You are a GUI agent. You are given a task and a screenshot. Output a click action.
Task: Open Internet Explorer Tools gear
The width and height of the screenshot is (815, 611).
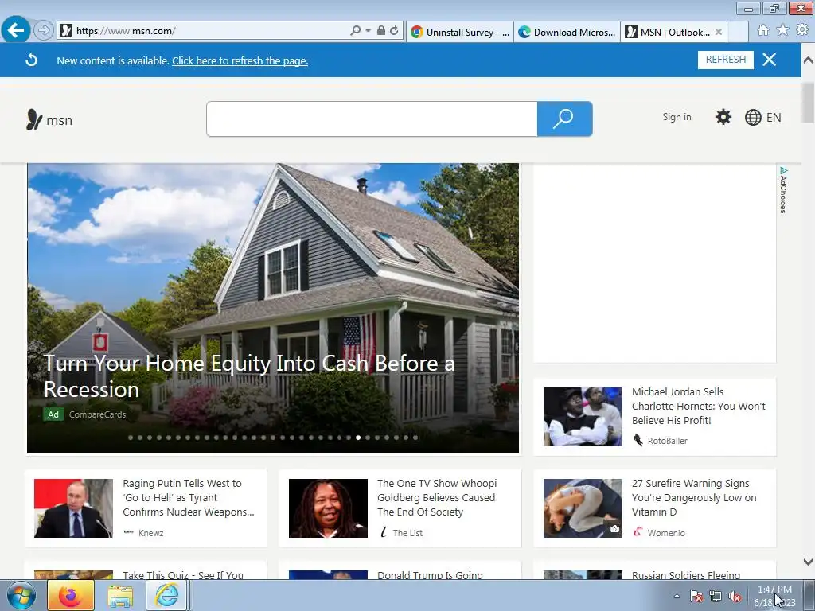click(x=802, y=30)
